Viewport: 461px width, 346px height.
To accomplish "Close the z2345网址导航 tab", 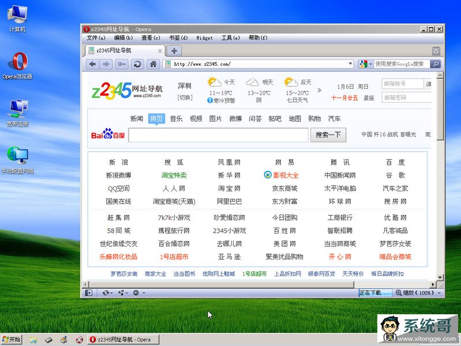I will (x=160, y=51).
